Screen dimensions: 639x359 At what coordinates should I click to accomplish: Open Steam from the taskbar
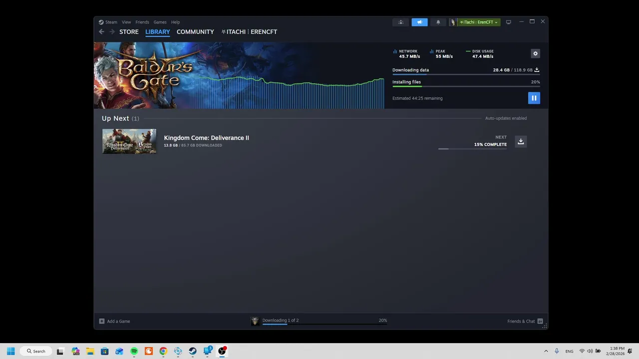(x=193, y=351)
